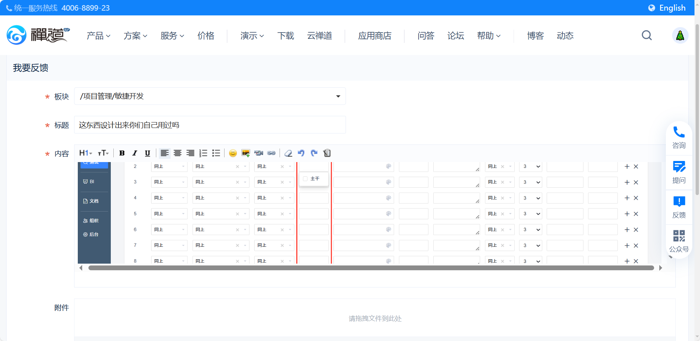Clear formatting with the eraser tool
The width and height of the screenshot is (700, 341).
pos(288,153)
